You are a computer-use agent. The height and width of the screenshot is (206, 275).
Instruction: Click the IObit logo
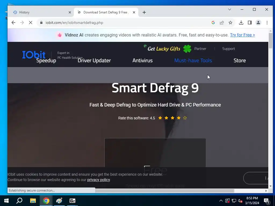click(x=34, y=54)
